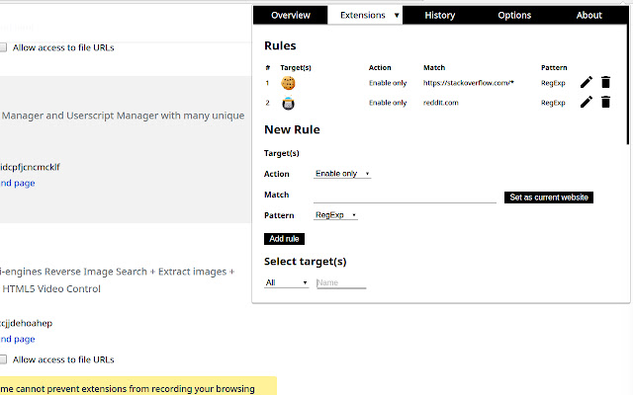The width and height of the screenshot is (633, 395).
Task: Delete the stackoverflow.com rule
Action: (605, 83)
